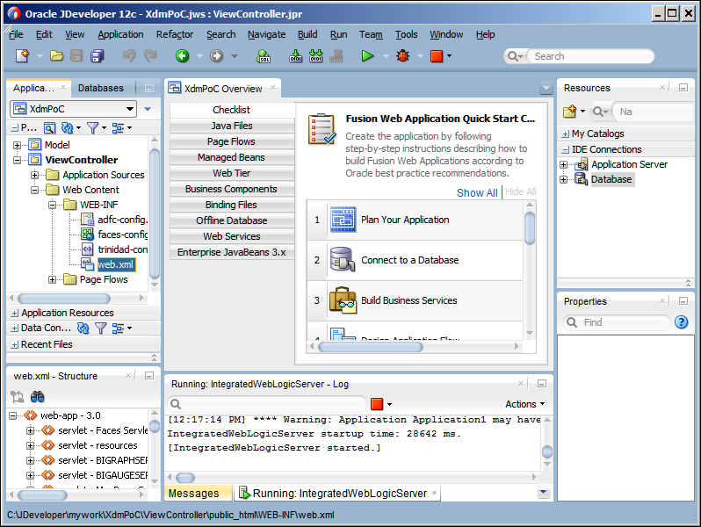Click the checklist horizontal scrollbar thumb
Image resolution: width=701 pixels, height=527 pixels.
pos(370,346)
